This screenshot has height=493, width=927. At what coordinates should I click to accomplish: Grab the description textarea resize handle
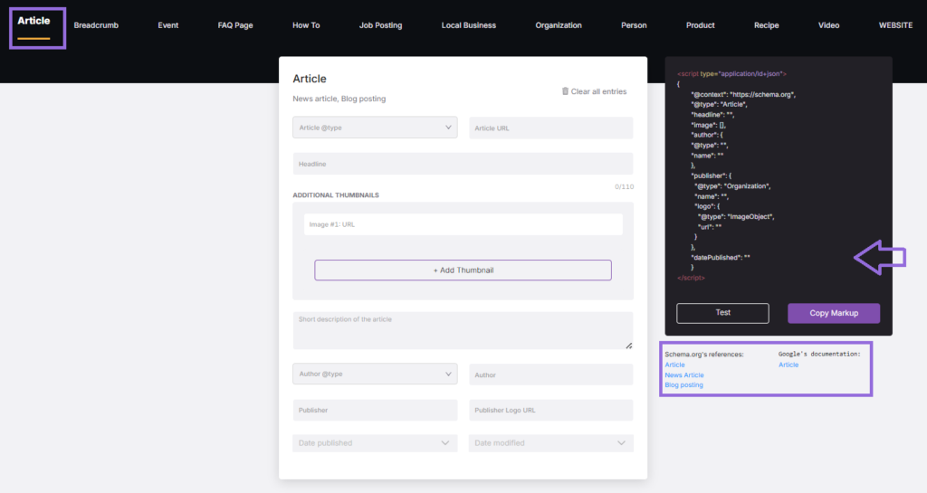629,346
